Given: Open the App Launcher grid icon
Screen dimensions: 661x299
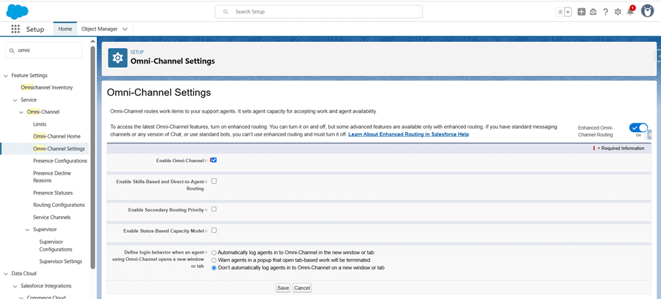Looking at the screenshot, I should [15, 29].
